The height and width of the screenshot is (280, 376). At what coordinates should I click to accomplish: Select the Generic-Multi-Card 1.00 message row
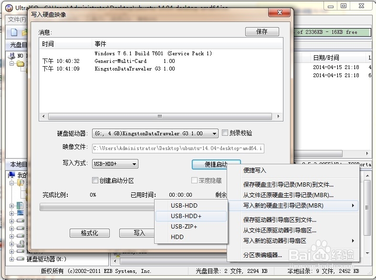coord(161,61)
